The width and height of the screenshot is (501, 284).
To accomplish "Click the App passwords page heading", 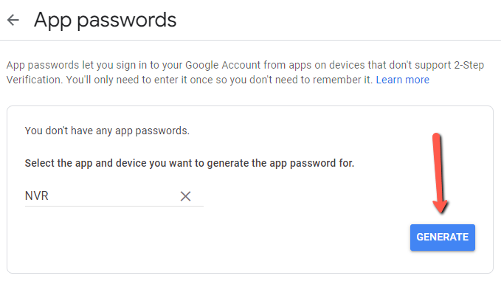I will 105,20.
